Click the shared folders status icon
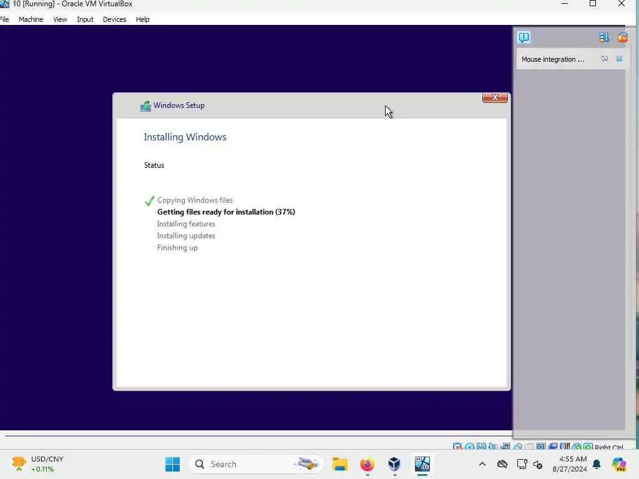Image resolution: width=639 pixels, height=479 pixels. 529,447
